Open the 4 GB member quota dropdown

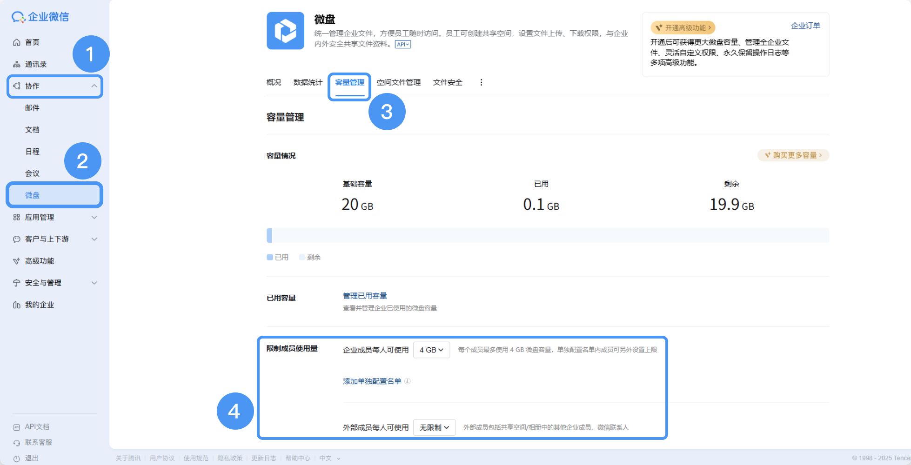[431, 350]
